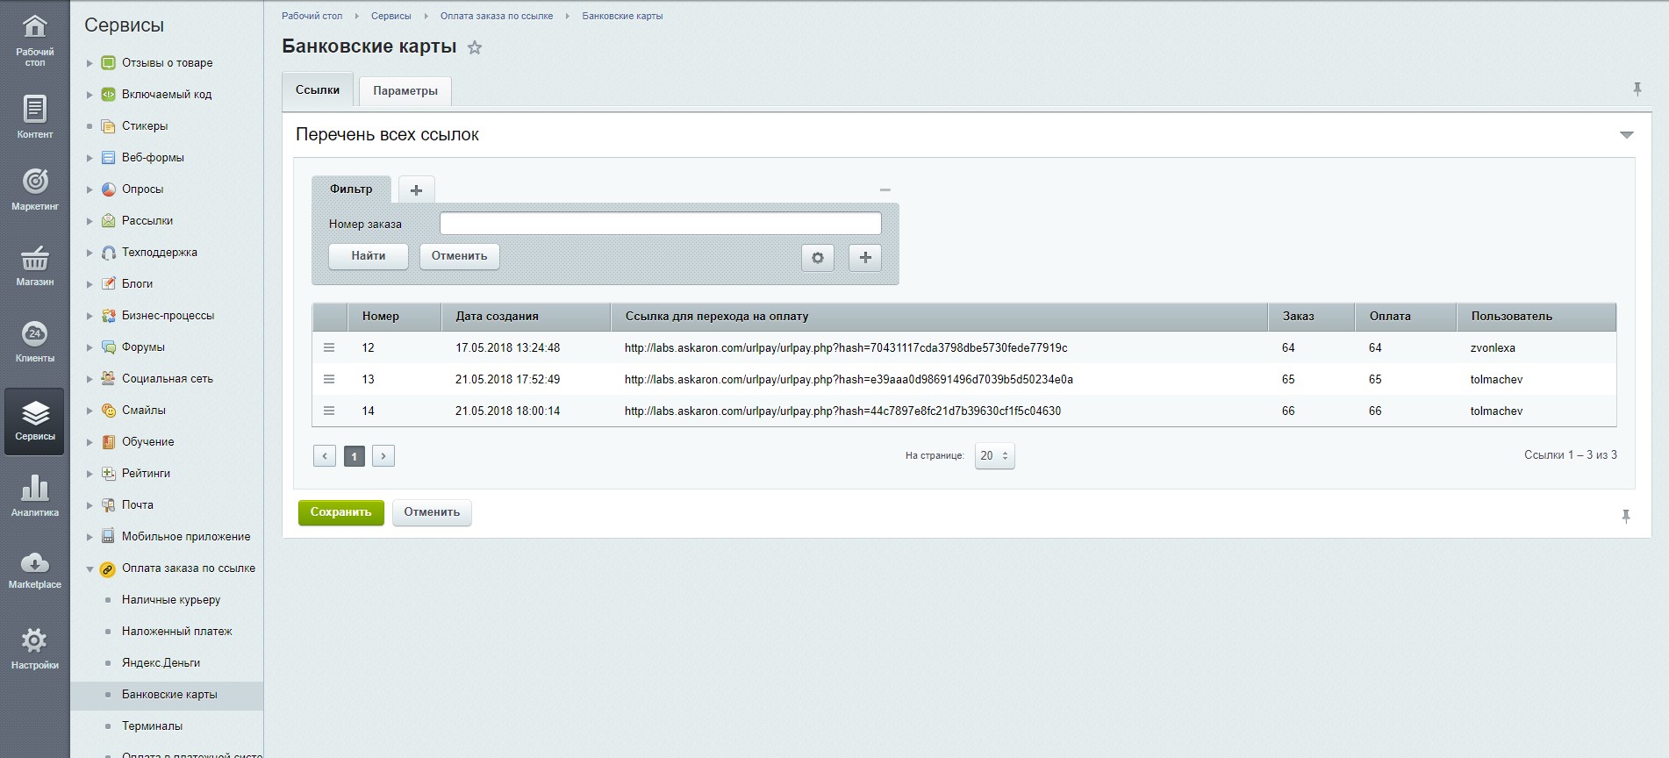Add page to favorites with star icon
Screen dimensions: 1669x758
(x=475, y=47)
